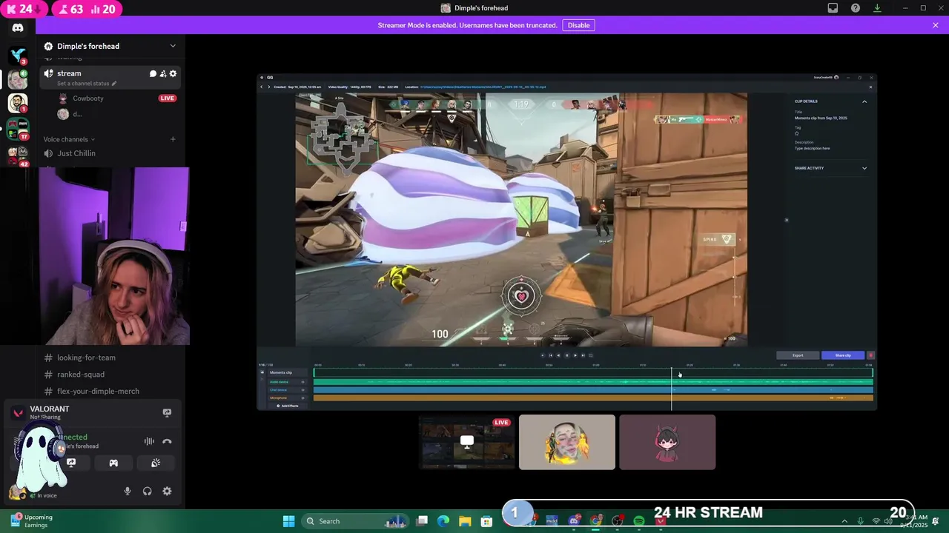Select the flaming avatar participant tile

tap(567, 442)
